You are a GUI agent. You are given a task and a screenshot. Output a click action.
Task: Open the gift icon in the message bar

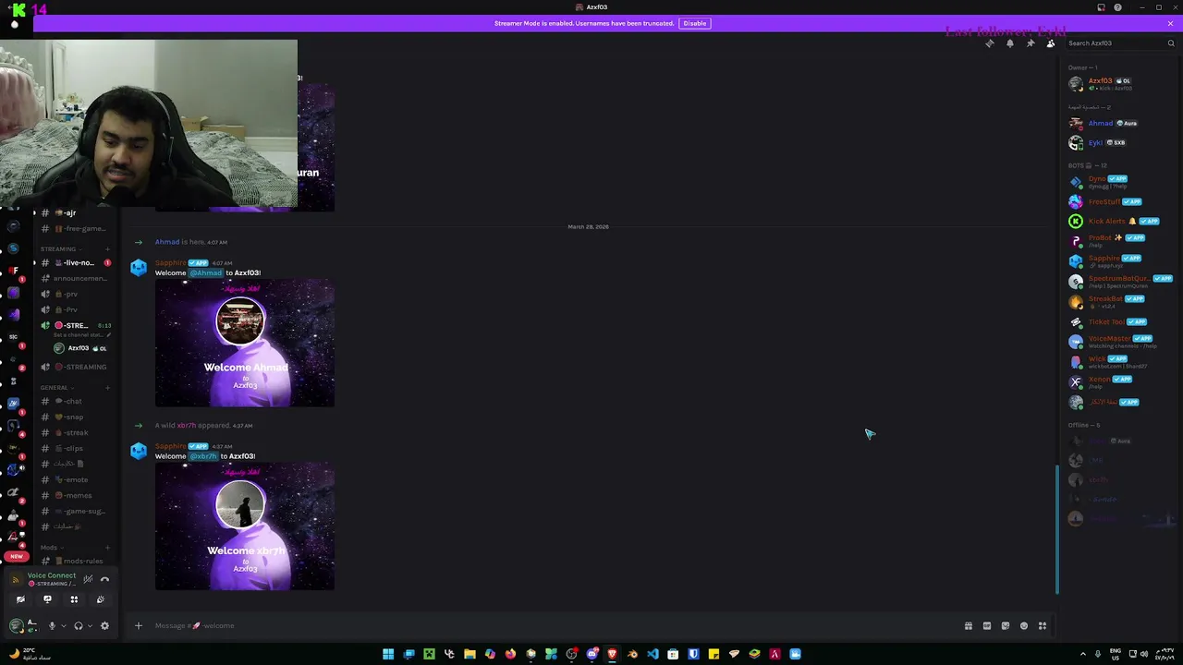tap(969, 626)
